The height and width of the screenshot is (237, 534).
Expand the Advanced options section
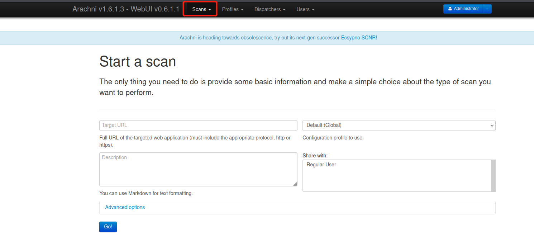point(125,207)
